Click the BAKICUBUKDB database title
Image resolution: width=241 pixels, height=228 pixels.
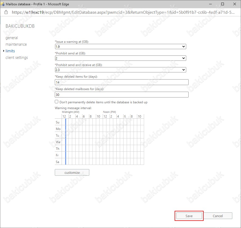(x=20, y=26)
